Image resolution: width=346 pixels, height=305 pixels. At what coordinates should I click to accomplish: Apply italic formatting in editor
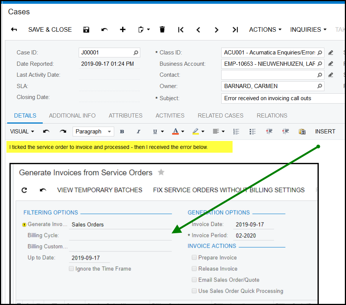(138, 132)
